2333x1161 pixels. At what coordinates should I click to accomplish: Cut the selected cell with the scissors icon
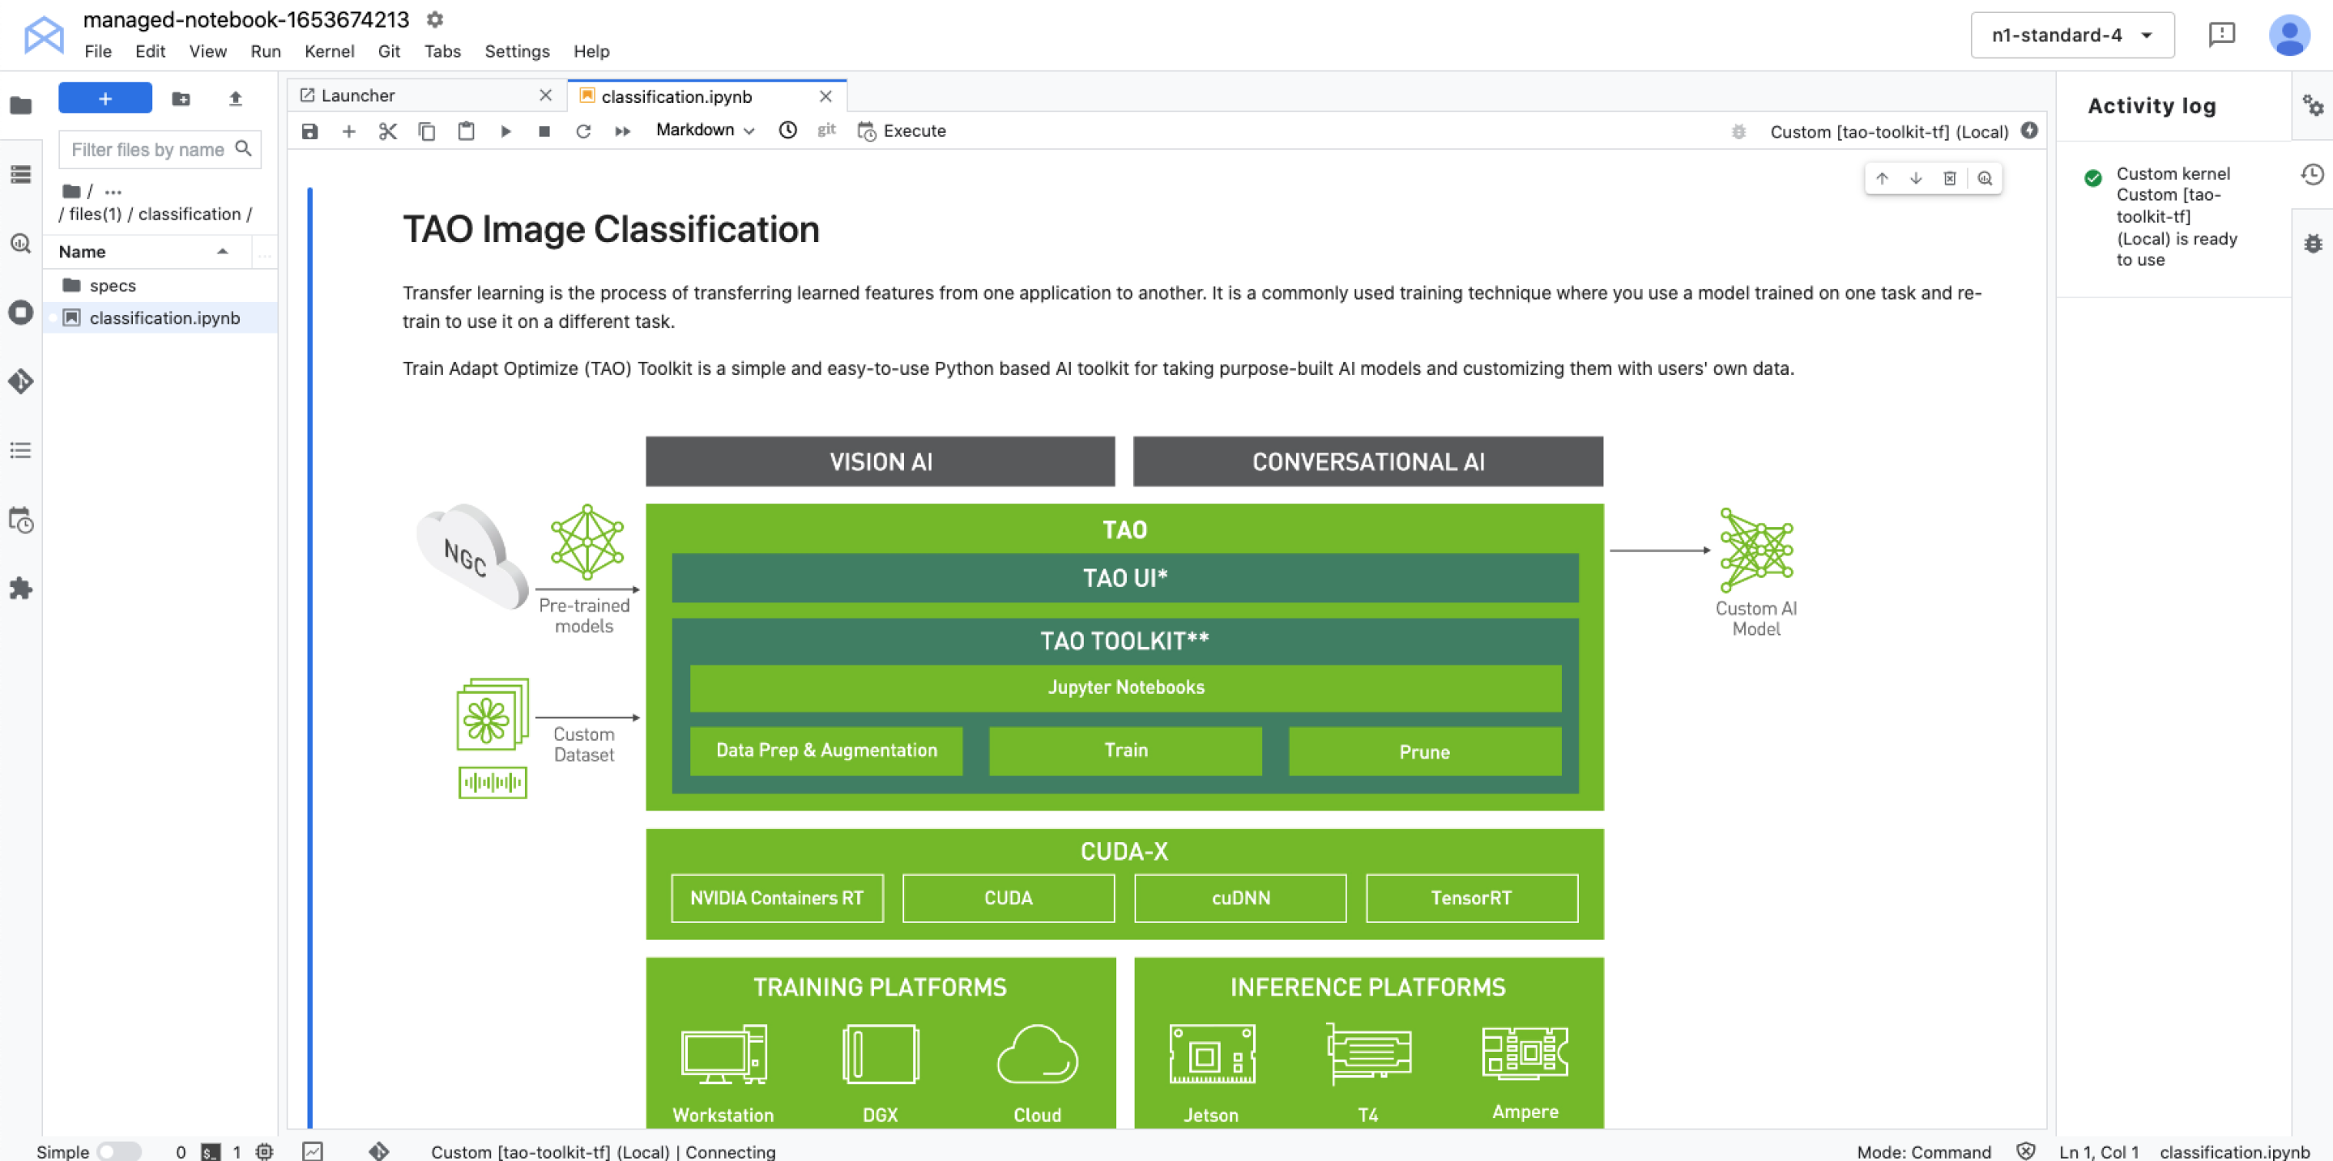point(388,131)
